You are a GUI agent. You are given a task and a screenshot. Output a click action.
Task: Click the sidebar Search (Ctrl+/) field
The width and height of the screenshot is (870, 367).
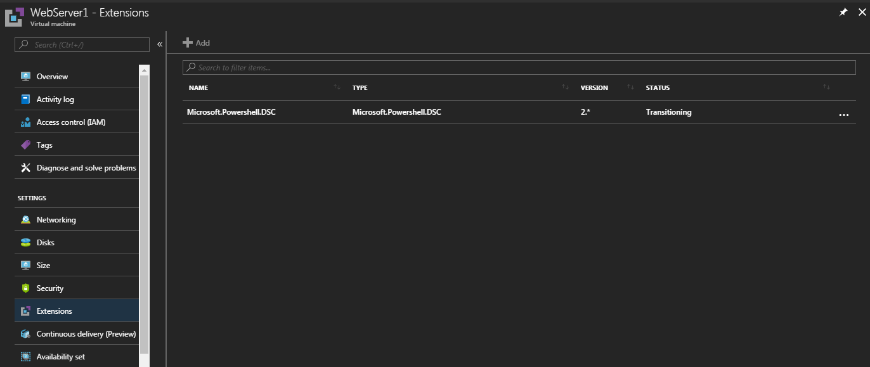click(x=82, y=44)
